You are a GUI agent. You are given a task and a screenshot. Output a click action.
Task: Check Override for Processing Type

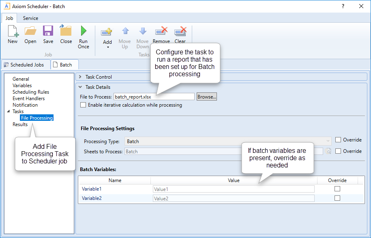click(x=338, y=139)
